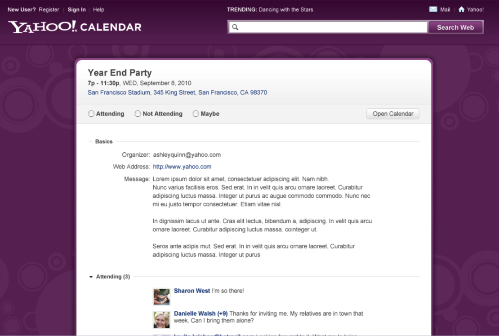The width and height of the screenshot is (499, 336).
Task: Go to Yahoo! home text link
Action: 476,9
